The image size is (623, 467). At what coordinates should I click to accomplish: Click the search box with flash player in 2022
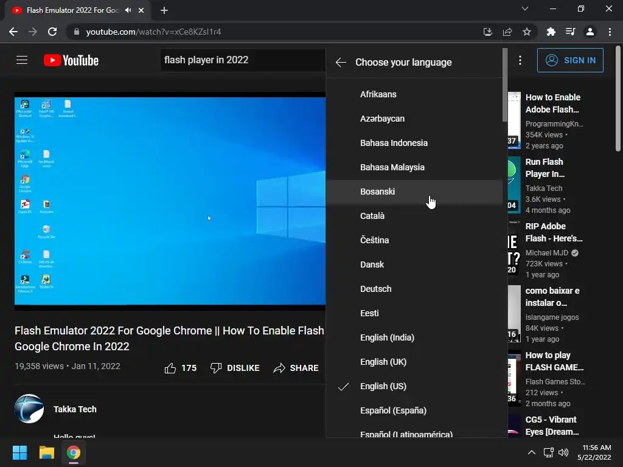click(x=243, y=60)
